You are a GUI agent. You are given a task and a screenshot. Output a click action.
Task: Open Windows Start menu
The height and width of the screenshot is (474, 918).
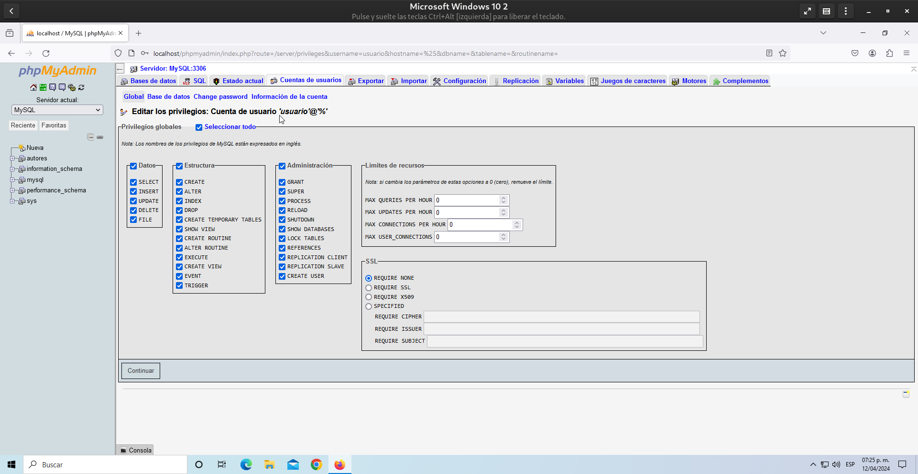click(11, 464)
